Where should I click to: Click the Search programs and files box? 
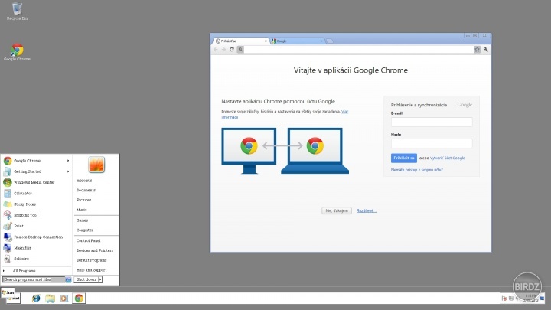[x=34, y=280]
